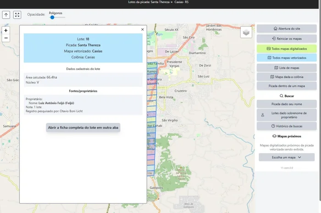Open Lotes dado sobrenome de proprietário

click(287, 115)
